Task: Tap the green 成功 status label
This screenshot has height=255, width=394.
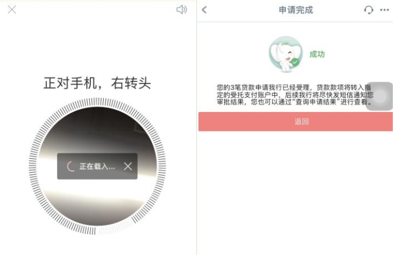Action: [x=317, y=54]
